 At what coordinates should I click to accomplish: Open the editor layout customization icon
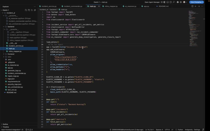tap(162, 2)
